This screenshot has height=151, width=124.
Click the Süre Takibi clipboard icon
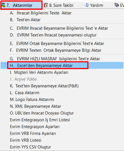coord(46,5)
